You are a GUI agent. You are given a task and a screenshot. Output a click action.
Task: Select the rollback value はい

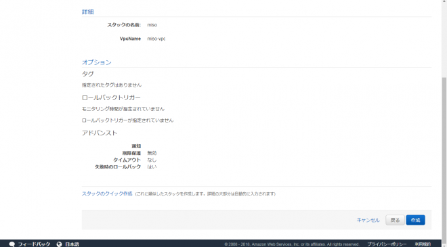tap(152, 166)
